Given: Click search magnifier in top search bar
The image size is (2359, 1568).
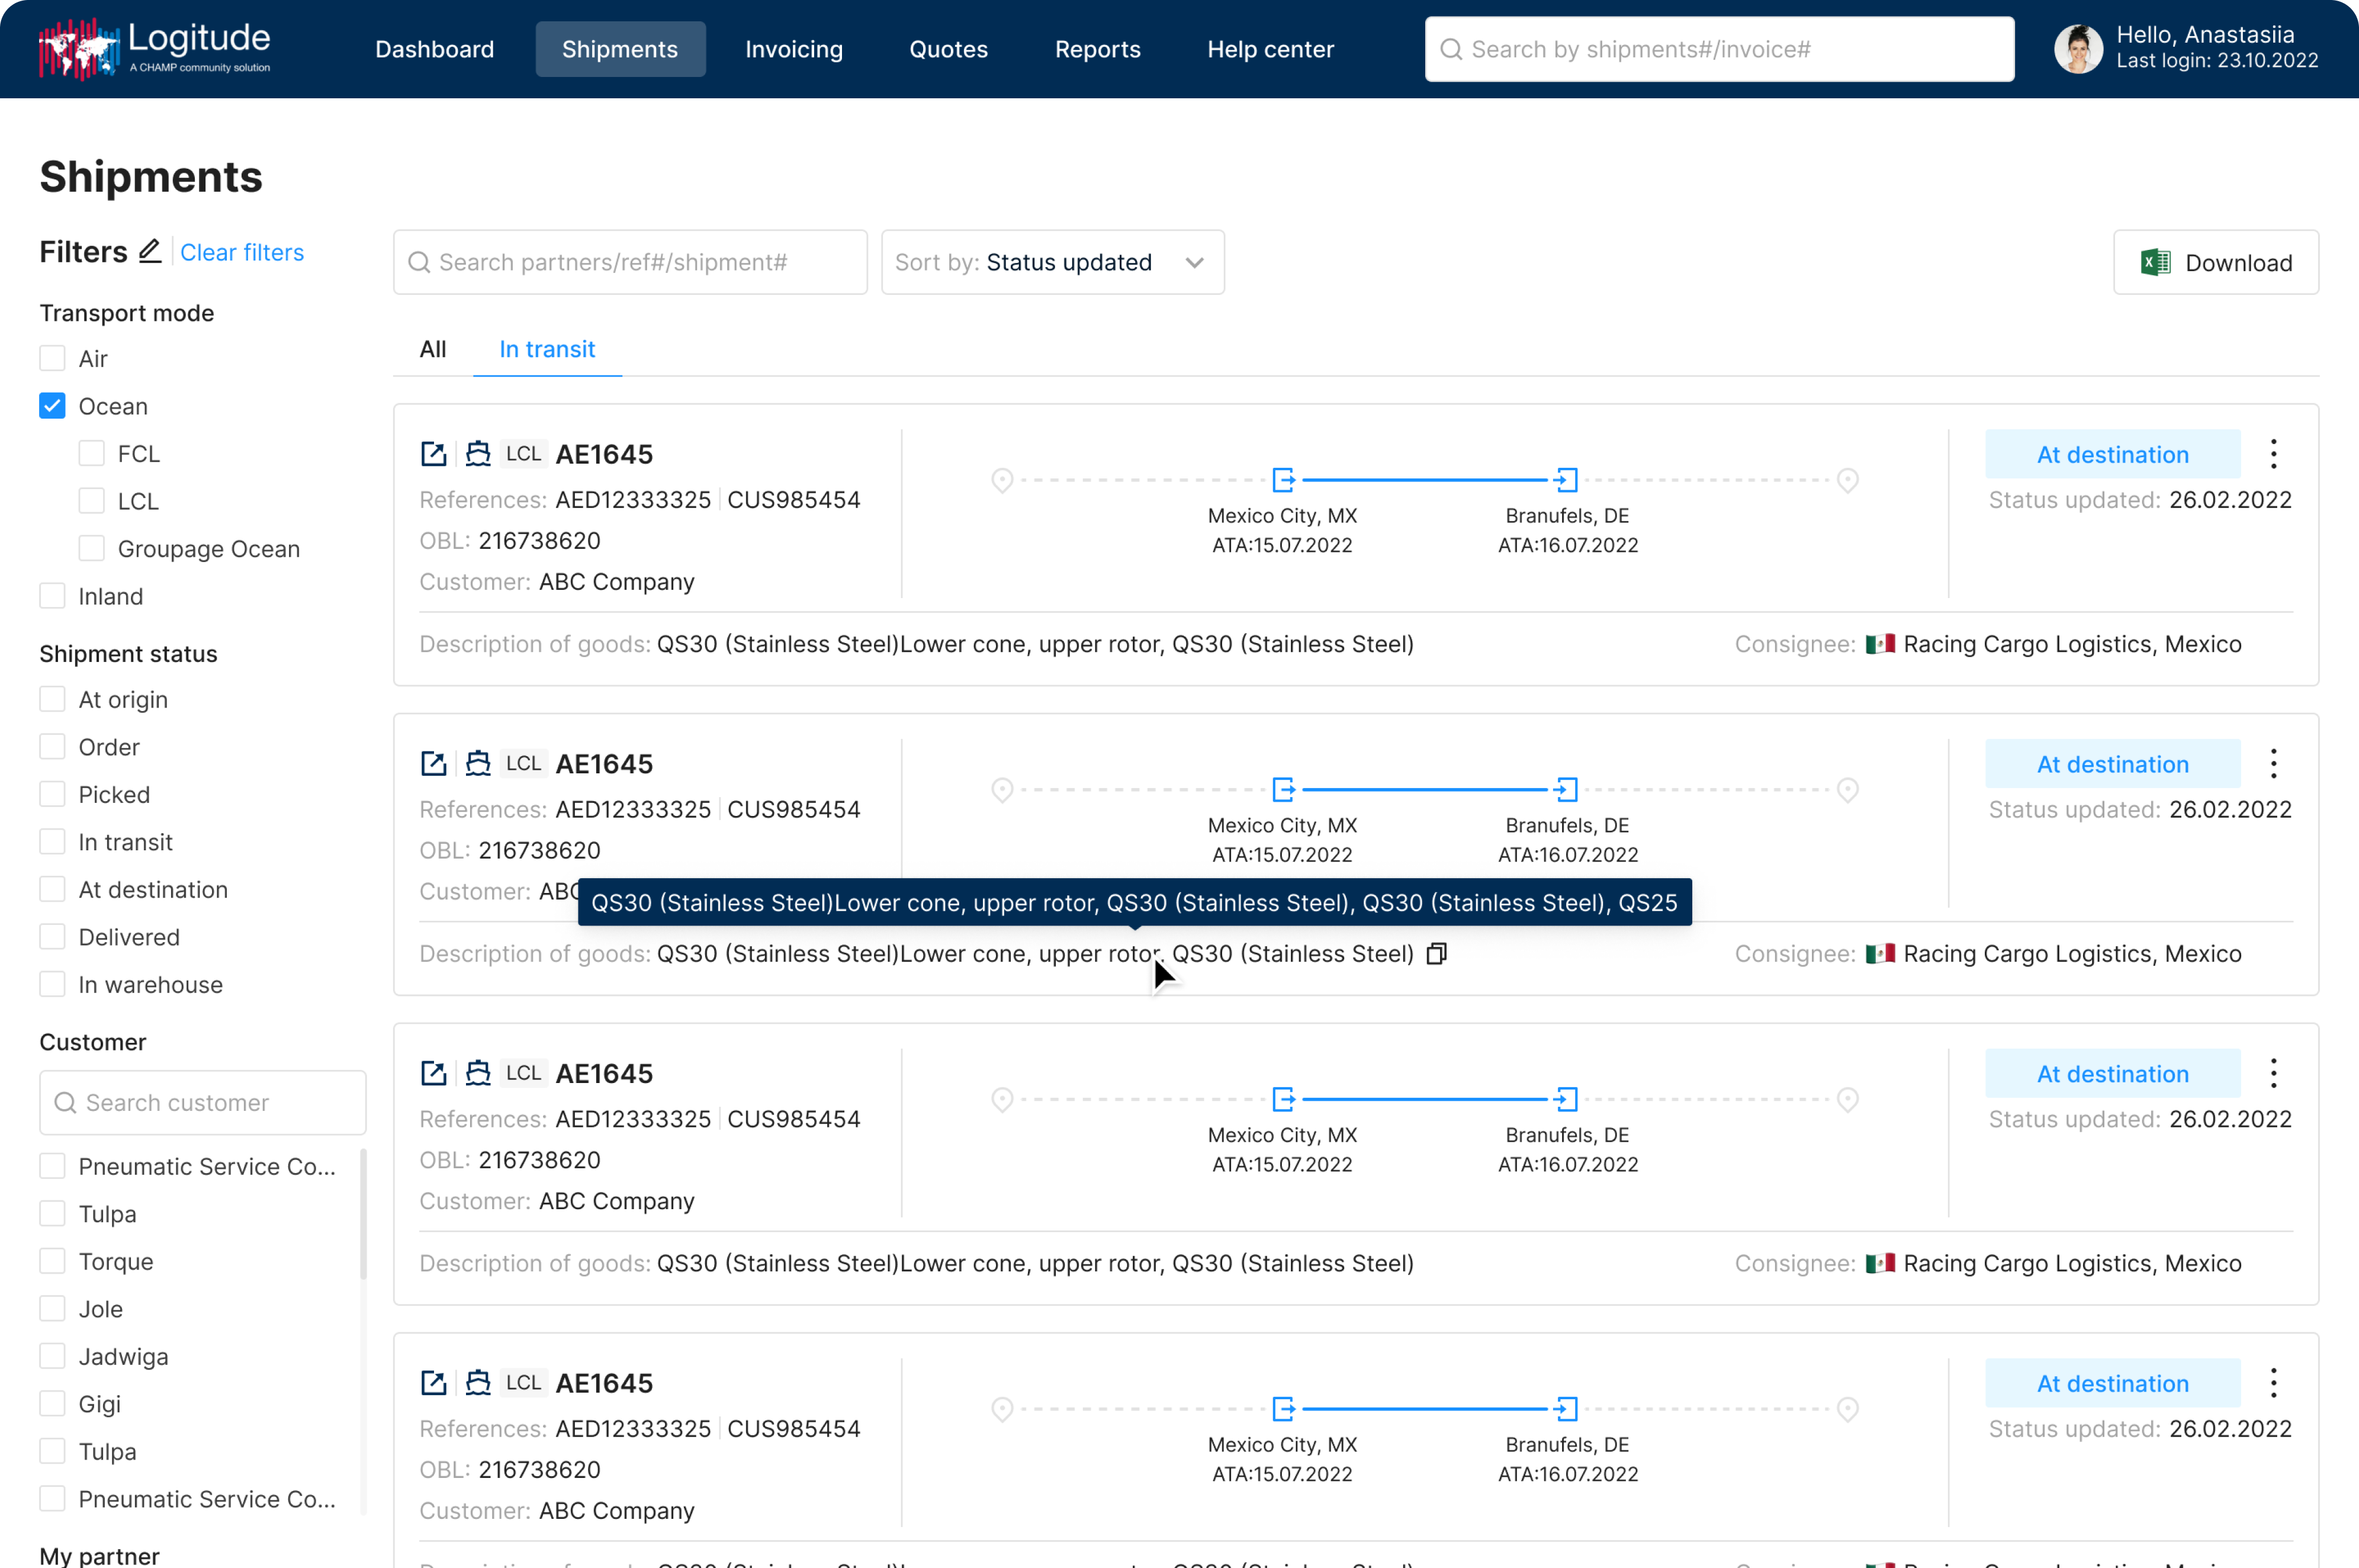Looking at the screenshot, I should click(1451, 49).
